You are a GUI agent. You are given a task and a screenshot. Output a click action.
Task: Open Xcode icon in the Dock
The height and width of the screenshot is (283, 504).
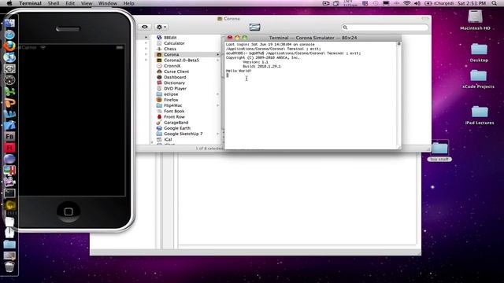click(x=9, y=125)
